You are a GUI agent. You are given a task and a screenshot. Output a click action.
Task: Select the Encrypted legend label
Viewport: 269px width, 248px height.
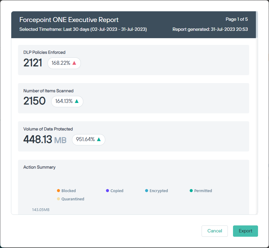tap(159, 191)
